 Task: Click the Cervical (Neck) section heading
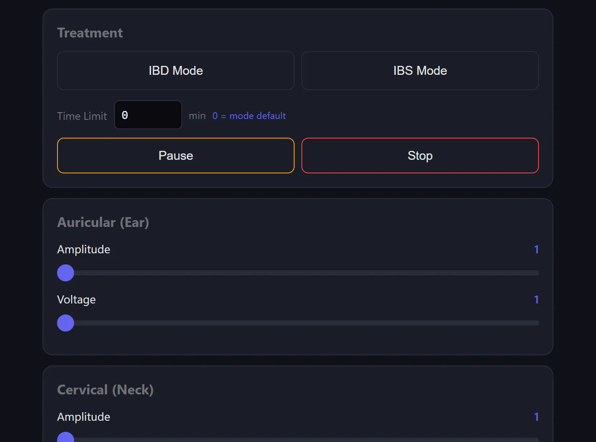[x=105, y=390]
